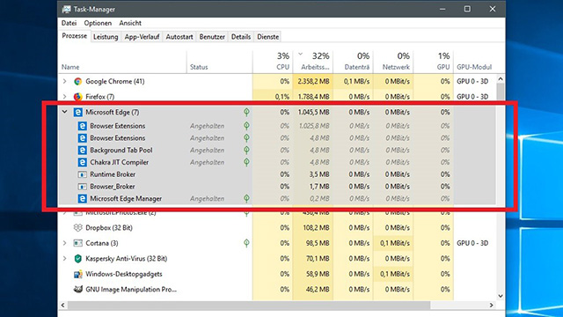
Task: Select the Browser_Broker row name
Action: click(x=113, y=187)
